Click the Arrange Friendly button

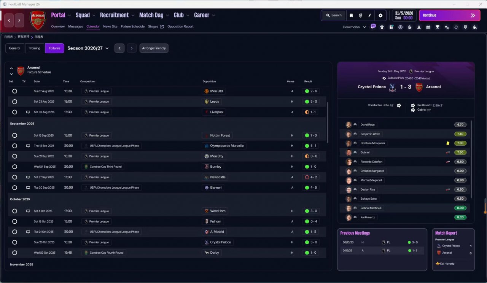tap(154, 48)
